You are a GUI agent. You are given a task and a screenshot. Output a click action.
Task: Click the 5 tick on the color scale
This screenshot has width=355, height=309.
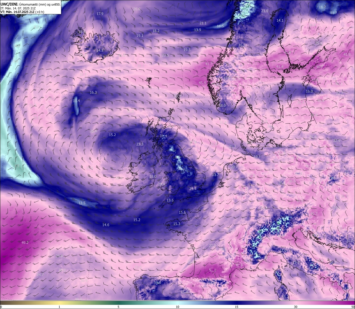[x=118, y=307]
